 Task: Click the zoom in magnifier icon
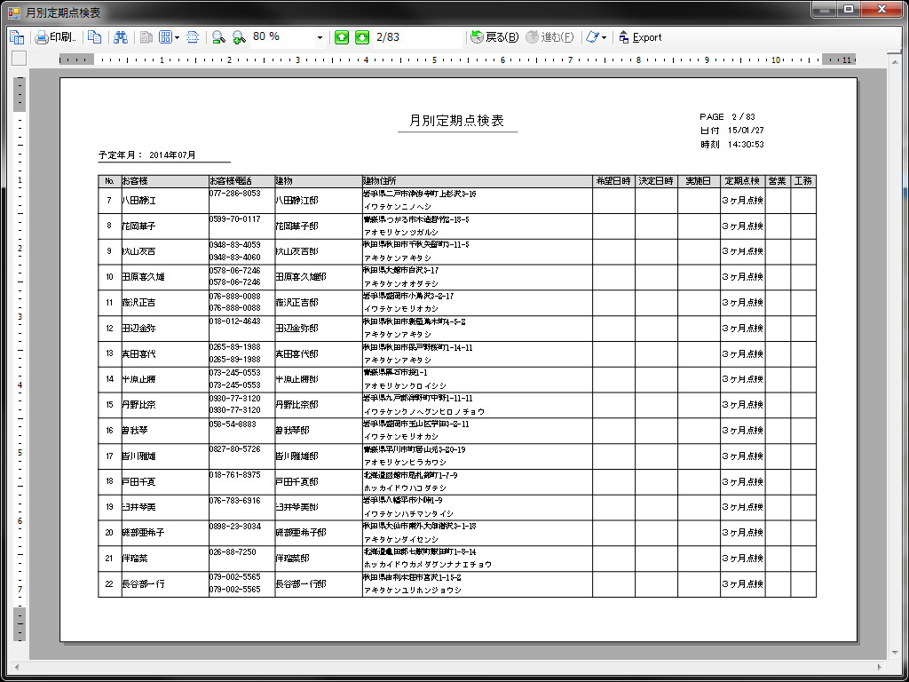coord(238,37)
